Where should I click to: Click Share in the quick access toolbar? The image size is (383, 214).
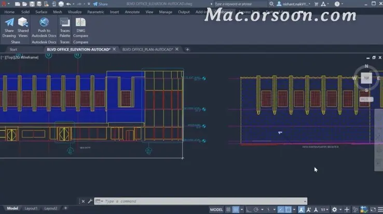(x=100, y=4)
